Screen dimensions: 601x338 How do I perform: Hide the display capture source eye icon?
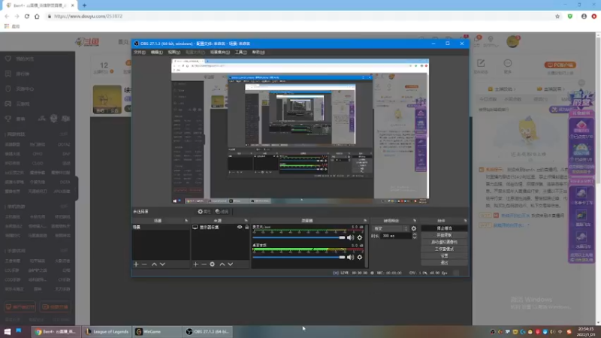(240, 227)
